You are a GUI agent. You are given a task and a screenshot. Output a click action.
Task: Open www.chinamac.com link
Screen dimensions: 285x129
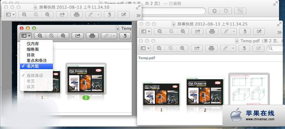[x=260, y=119]
